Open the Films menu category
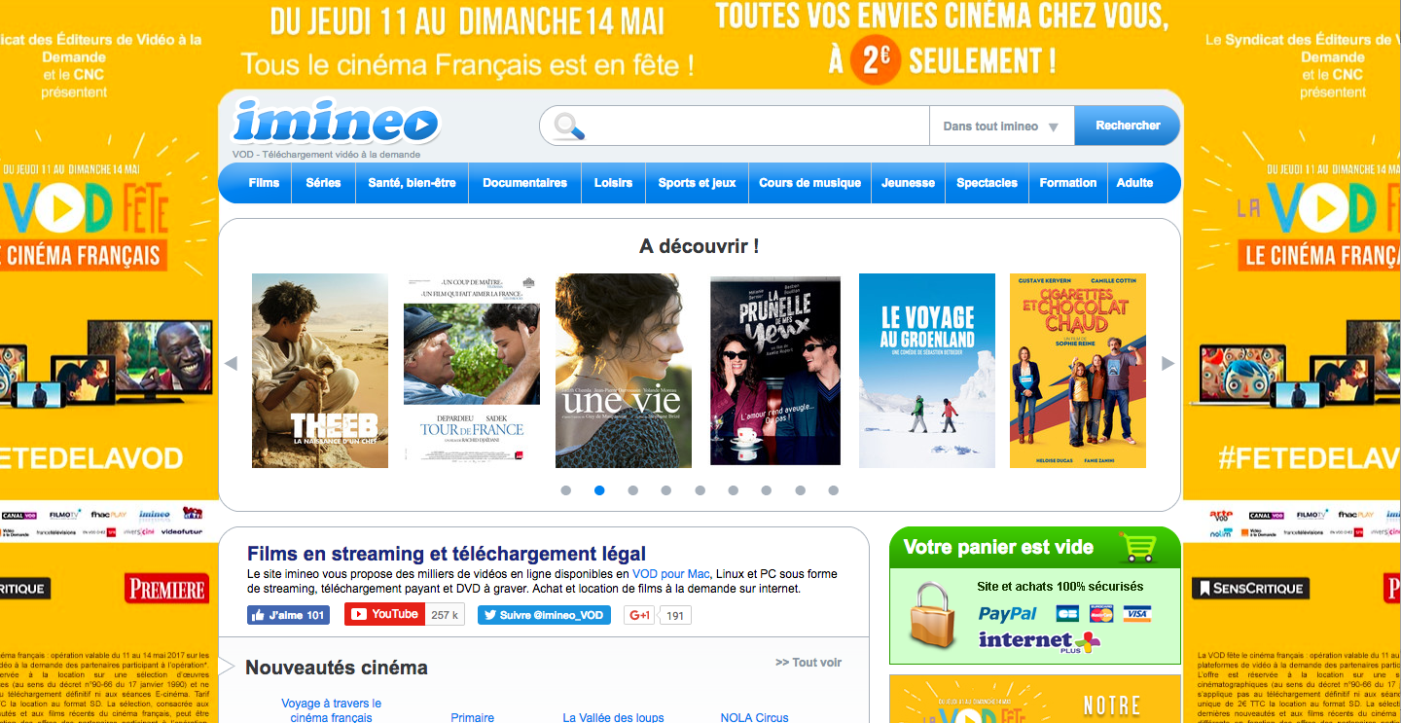 [x=264, y=183]
